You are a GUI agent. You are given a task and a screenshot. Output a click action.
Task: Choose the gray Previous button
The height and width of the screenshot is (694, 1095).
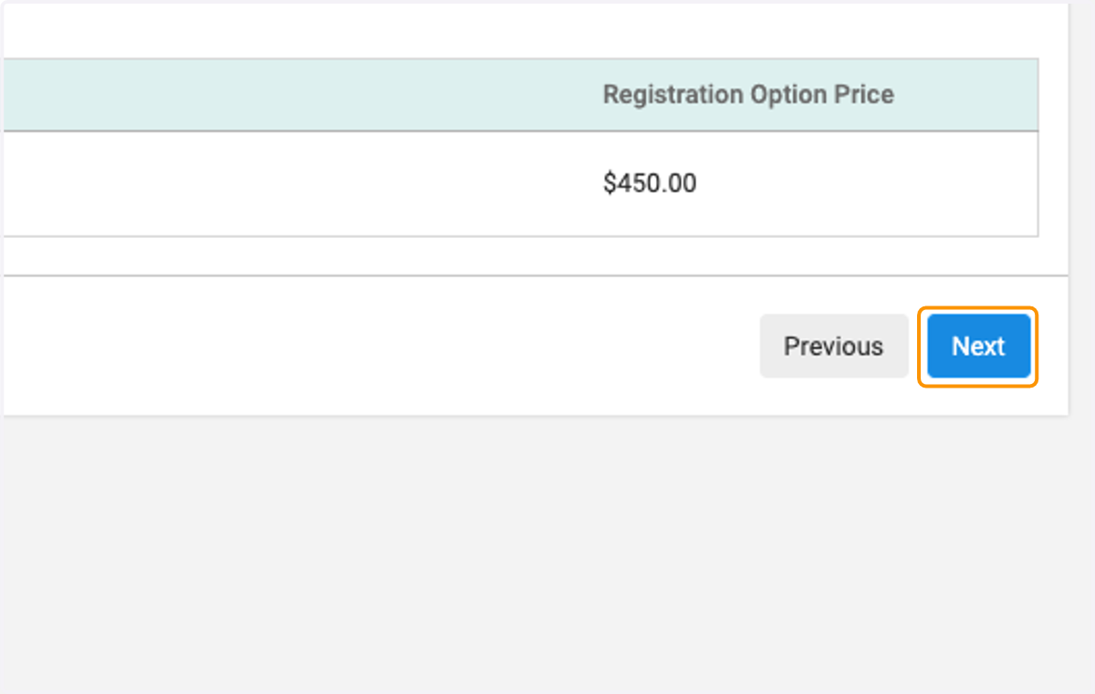(x=833, y=347)
